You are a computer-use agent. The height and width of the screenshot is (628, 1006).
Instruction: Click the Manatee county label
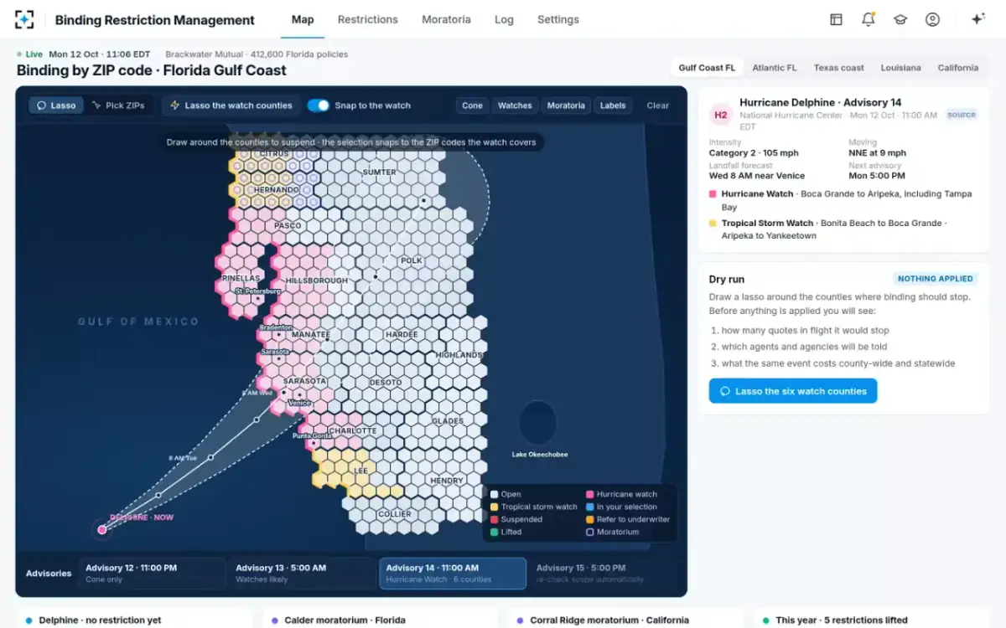tap(310, 334)
